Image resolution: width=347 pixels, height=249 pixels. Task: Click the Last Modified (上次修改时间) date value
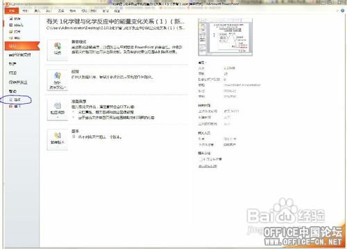(x=231, y=111)
